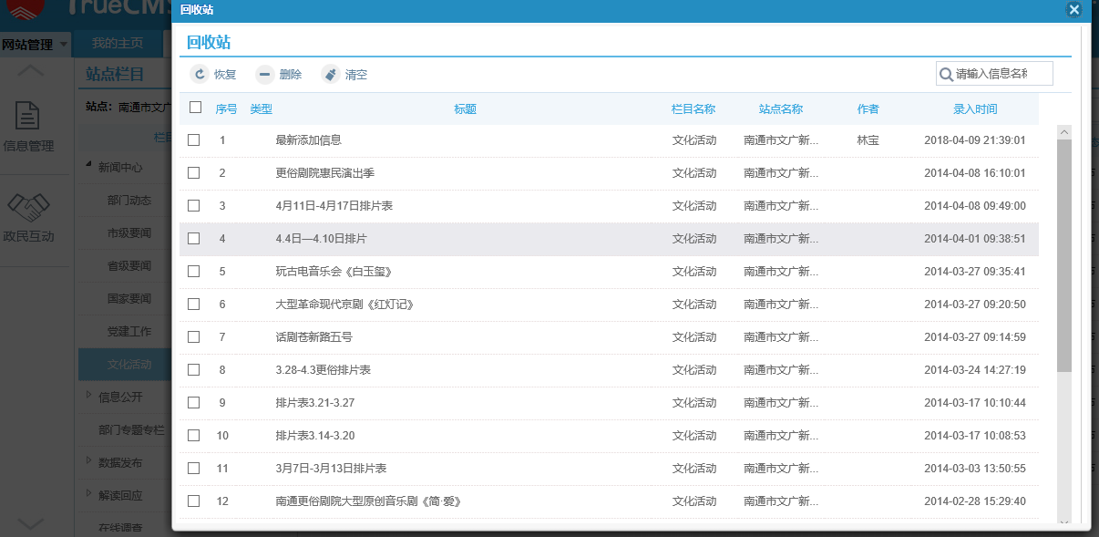Check the box for 4月11日-4月17日排片表
The width and height of the screenshot is (1099, 537).
tap(193, 206)
